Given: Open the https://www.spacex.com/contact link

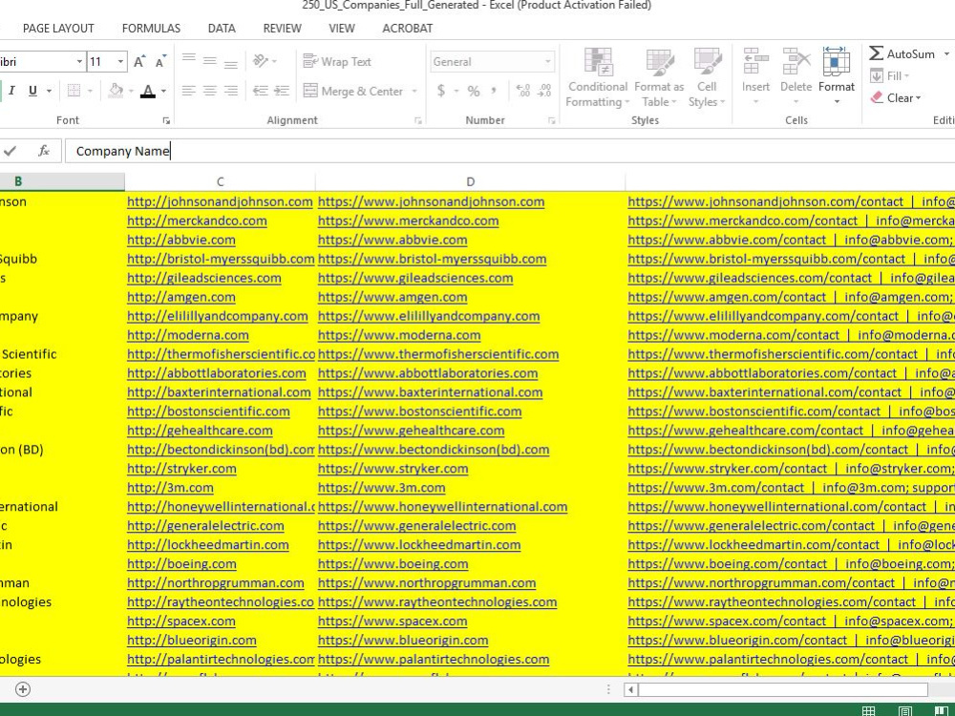Looking at the screenshot, I should (x=727, y=621).
